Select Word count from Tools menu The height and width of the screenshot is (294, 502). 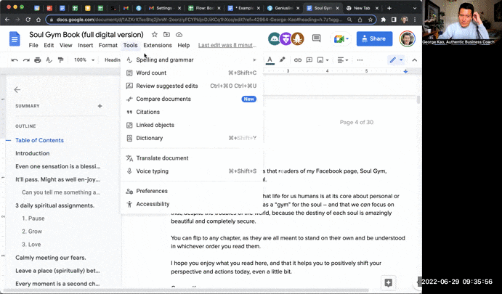coord(192,73)
